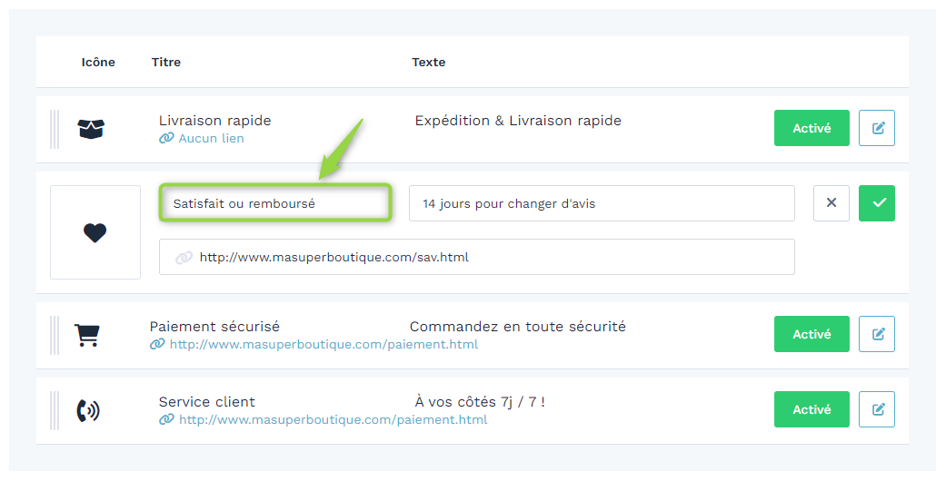Toggle the Activé status for Service client
The width and height of the screenshot is (946, 481).
pos(812,409)
